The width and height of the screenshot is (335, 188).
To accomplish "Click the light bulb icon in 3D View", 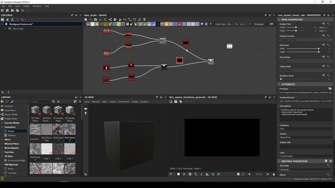I will (x=86, y=113).
